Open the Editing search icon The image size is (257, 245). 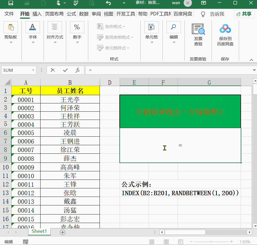pos(173,27)
